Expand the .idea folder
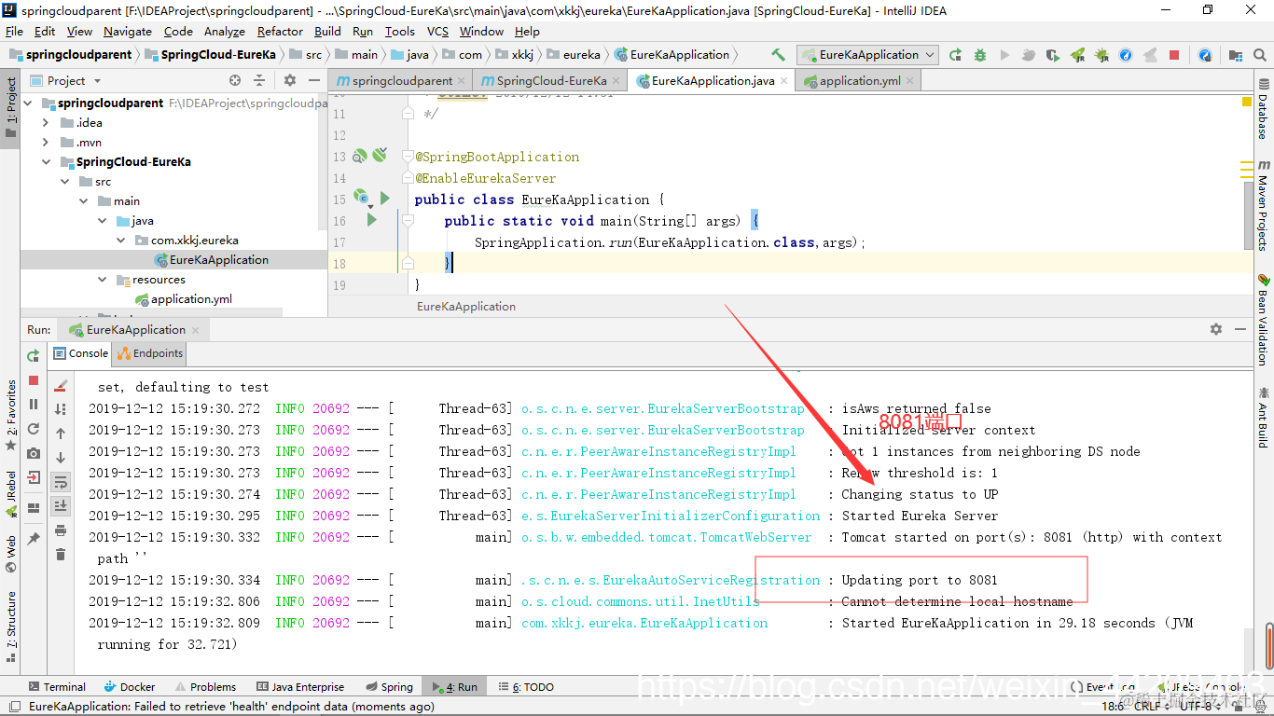The height and width of the screenshot is (716, 1274). coord(46,122)
